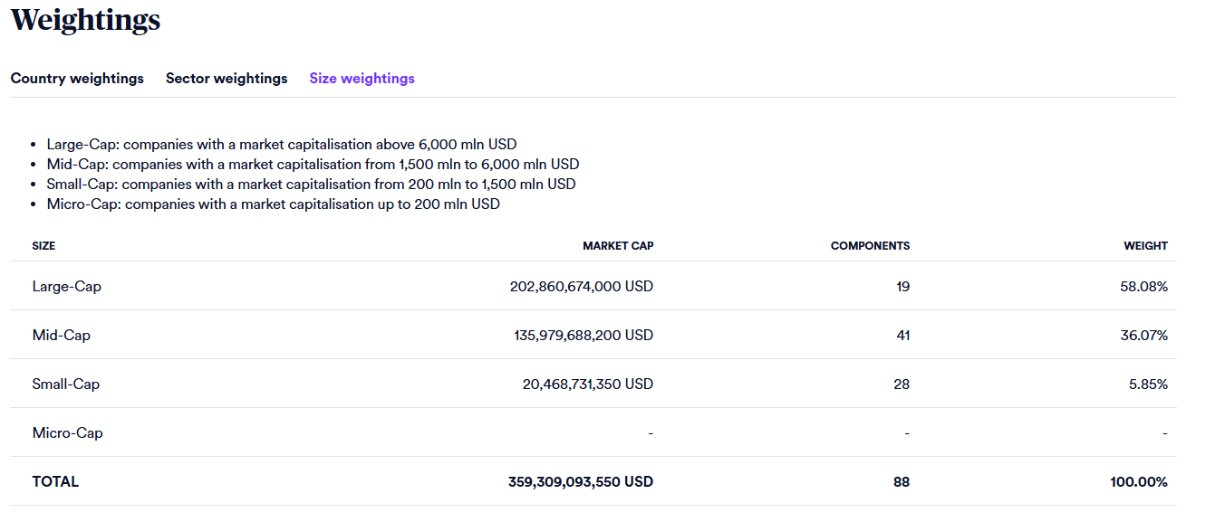Click the WEIGHT column header
Image resolution: width=1215 pixels, height=522 pixels.
click(x=1145, y=246)
